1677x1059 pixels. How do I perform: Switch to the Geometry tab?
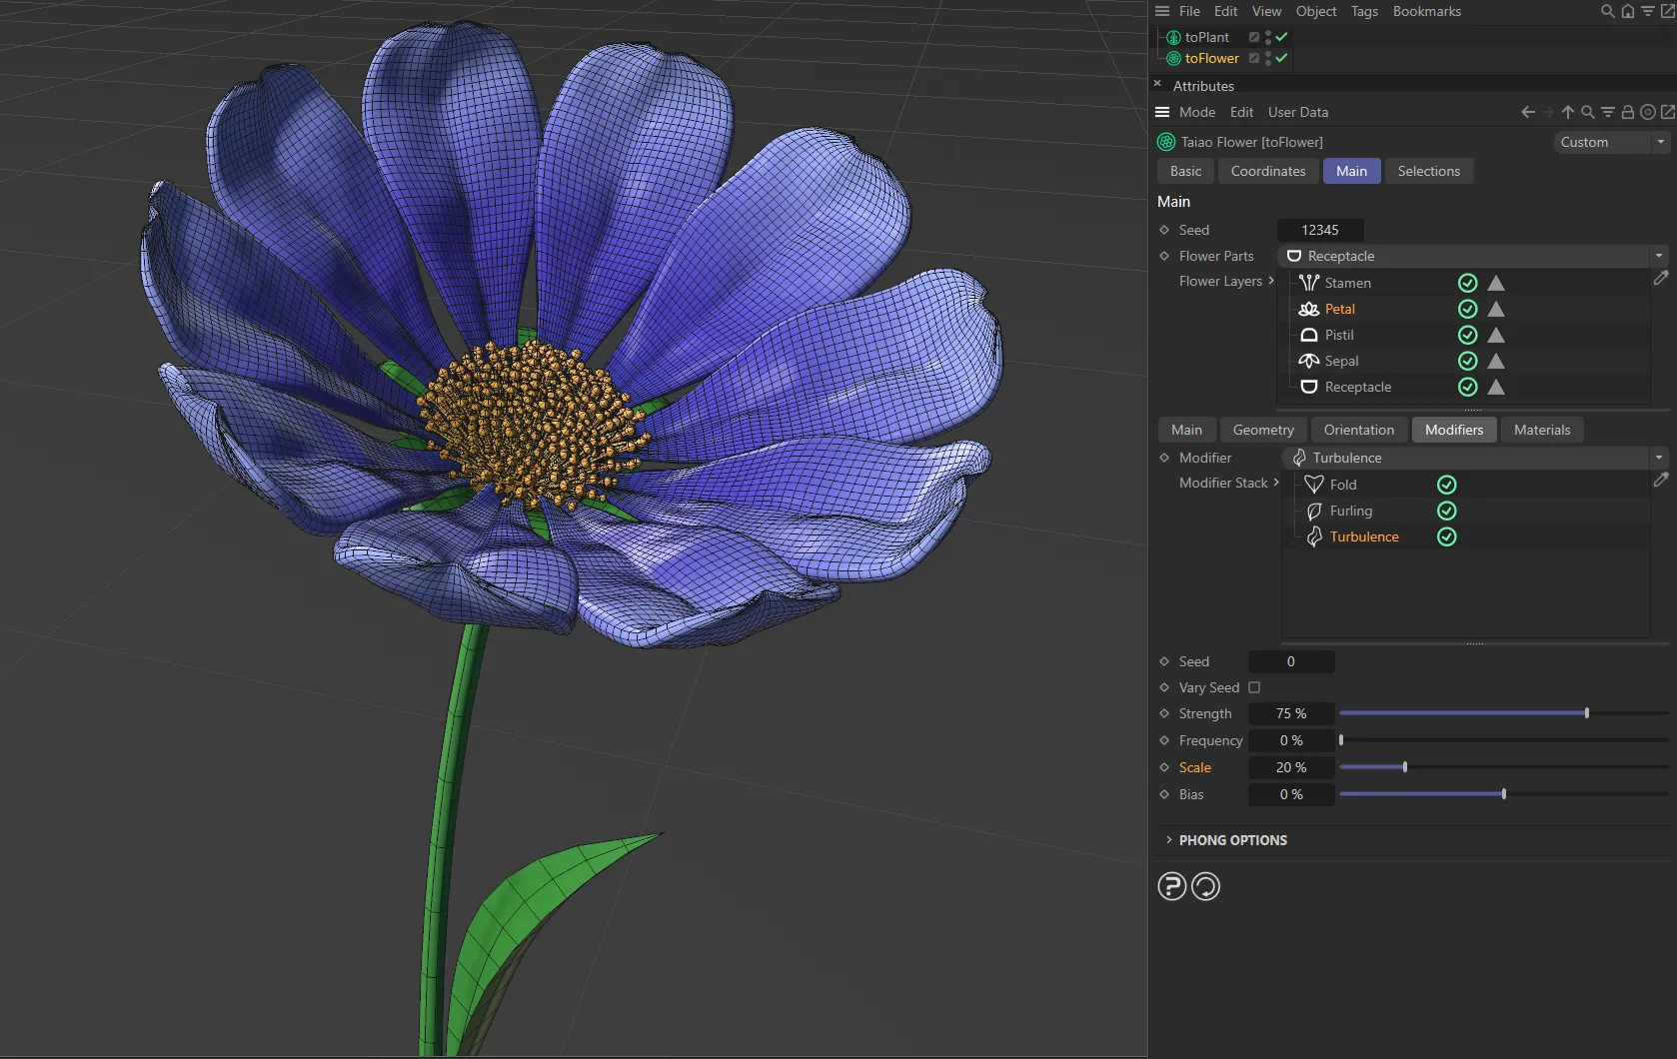point(1262,430)
